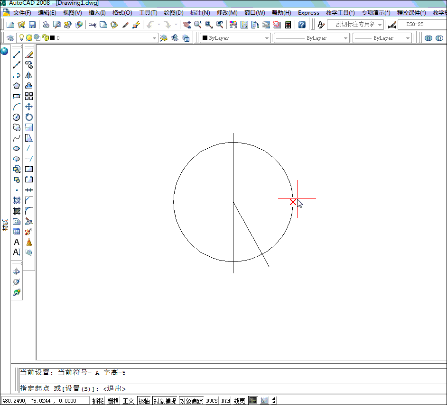Viewport: 447px width, 405px height.
Task: Select the Mirror tool
Action: click(29, 75)
